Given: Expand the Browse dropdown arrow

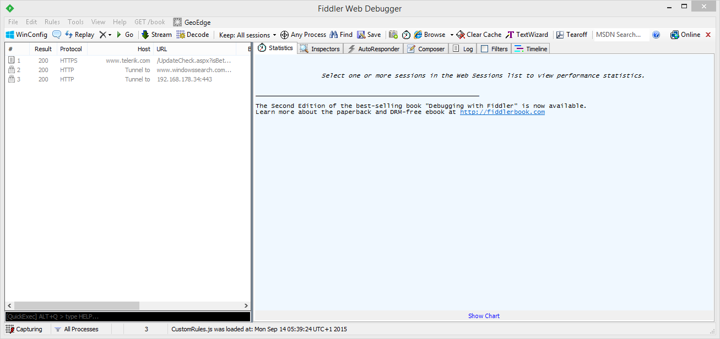Looking at the screenshot, I should [x=452, y=35].
